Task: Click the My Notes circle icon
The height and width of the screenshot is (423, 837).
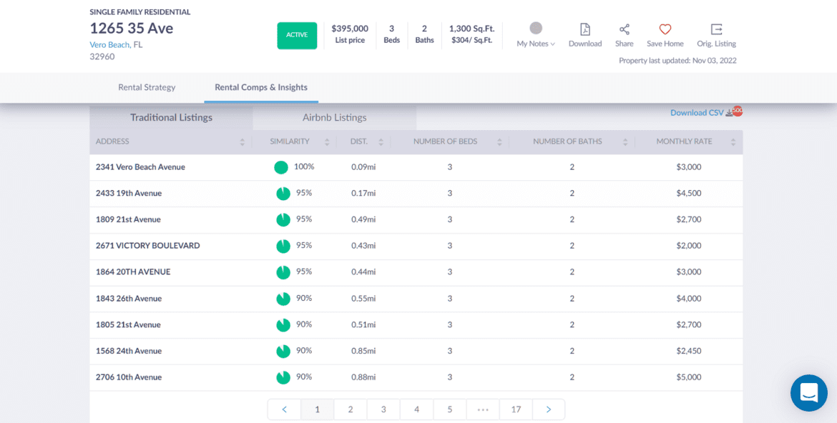Action: (535, 29)
